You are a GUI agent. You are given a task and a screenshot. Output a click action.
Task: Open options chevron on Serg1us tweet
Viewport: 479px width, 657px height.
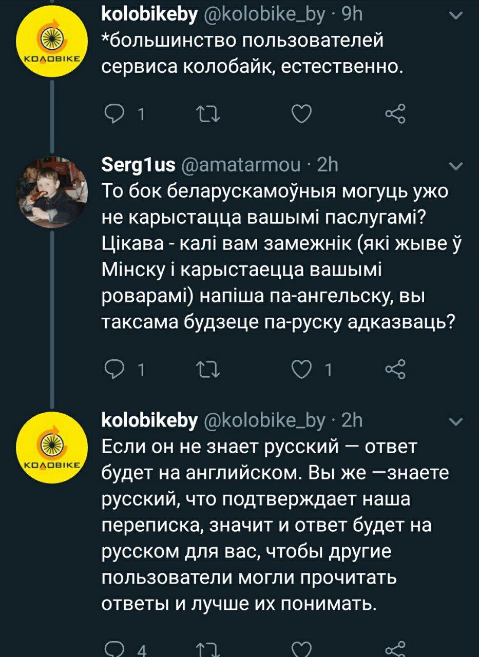[455, 167]
